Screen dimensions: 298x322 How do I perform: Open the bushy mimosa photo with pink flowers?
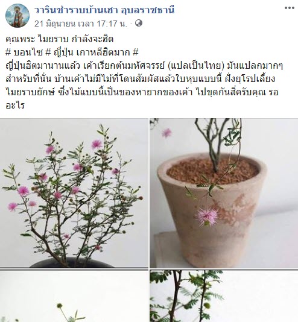(x=74, y=193)
